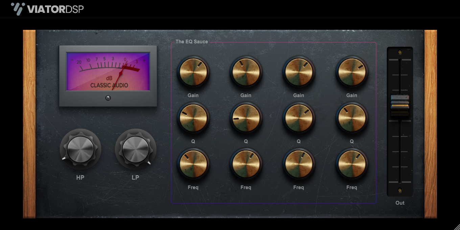The width and height of the screenshot is (460, 230).
Task: Click the HP filter knob
Action: pyautogui.click(x=80, y=149)
